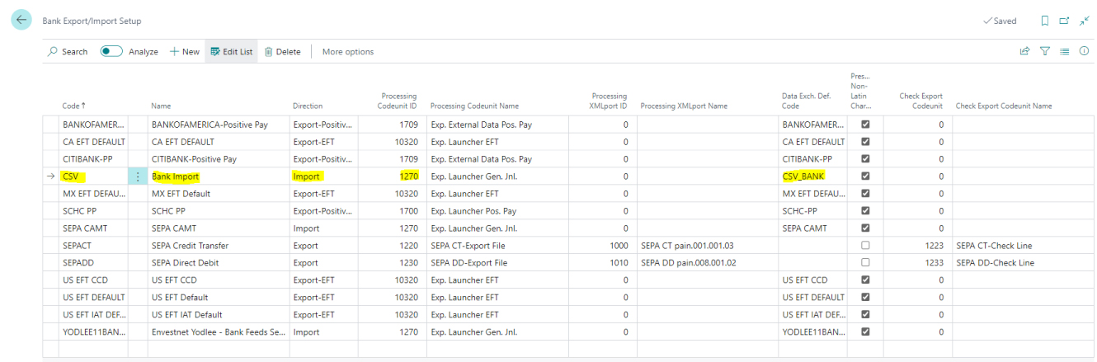
Task: Click the New button
Action: (185, 51)
